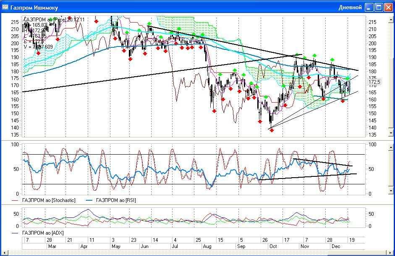
Task: Click the red sell arrow at the October low near 140
Action: pyautogui.click(x=272, y=130)
